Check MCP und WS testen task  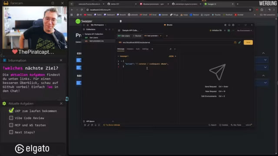pyautogui.click(x=11, y=125)
